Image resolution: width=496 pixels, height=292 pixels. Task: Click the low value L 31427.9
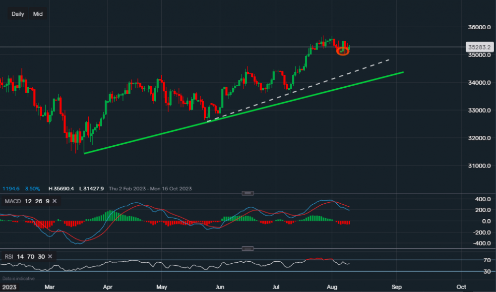point(92,188)
